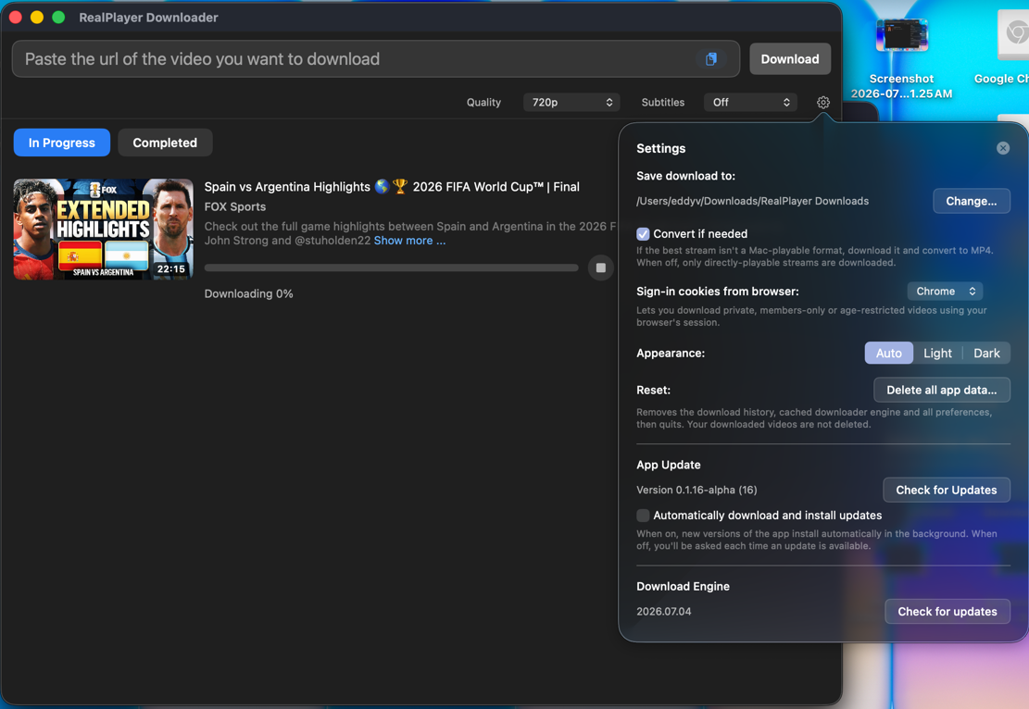Click the RealPlayer Downloader window title
1029x709 pixels.
click(148, 18)
